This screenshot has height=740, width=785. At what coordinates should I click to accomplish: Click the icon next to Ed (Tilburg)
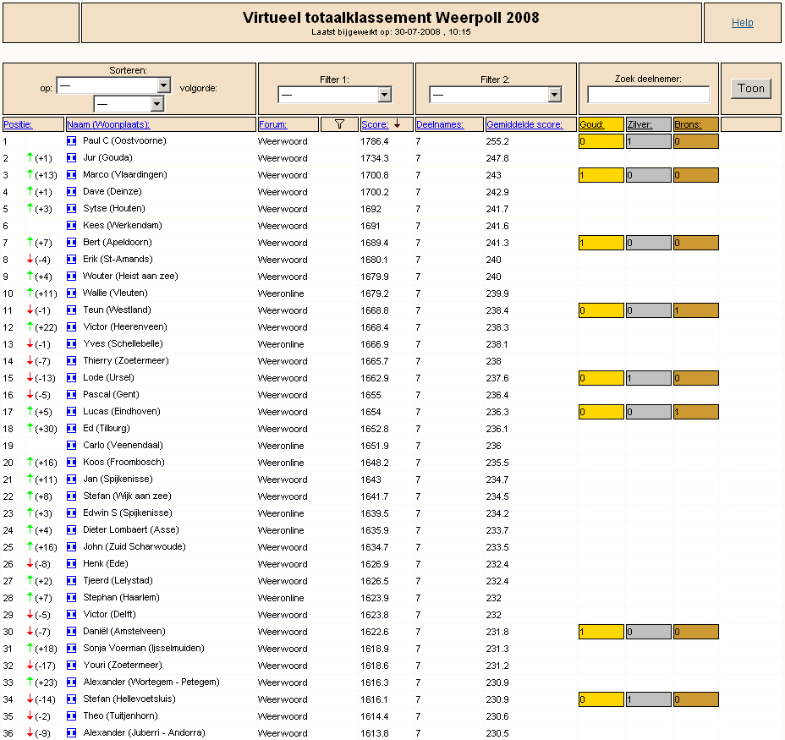tap(72, 428)
